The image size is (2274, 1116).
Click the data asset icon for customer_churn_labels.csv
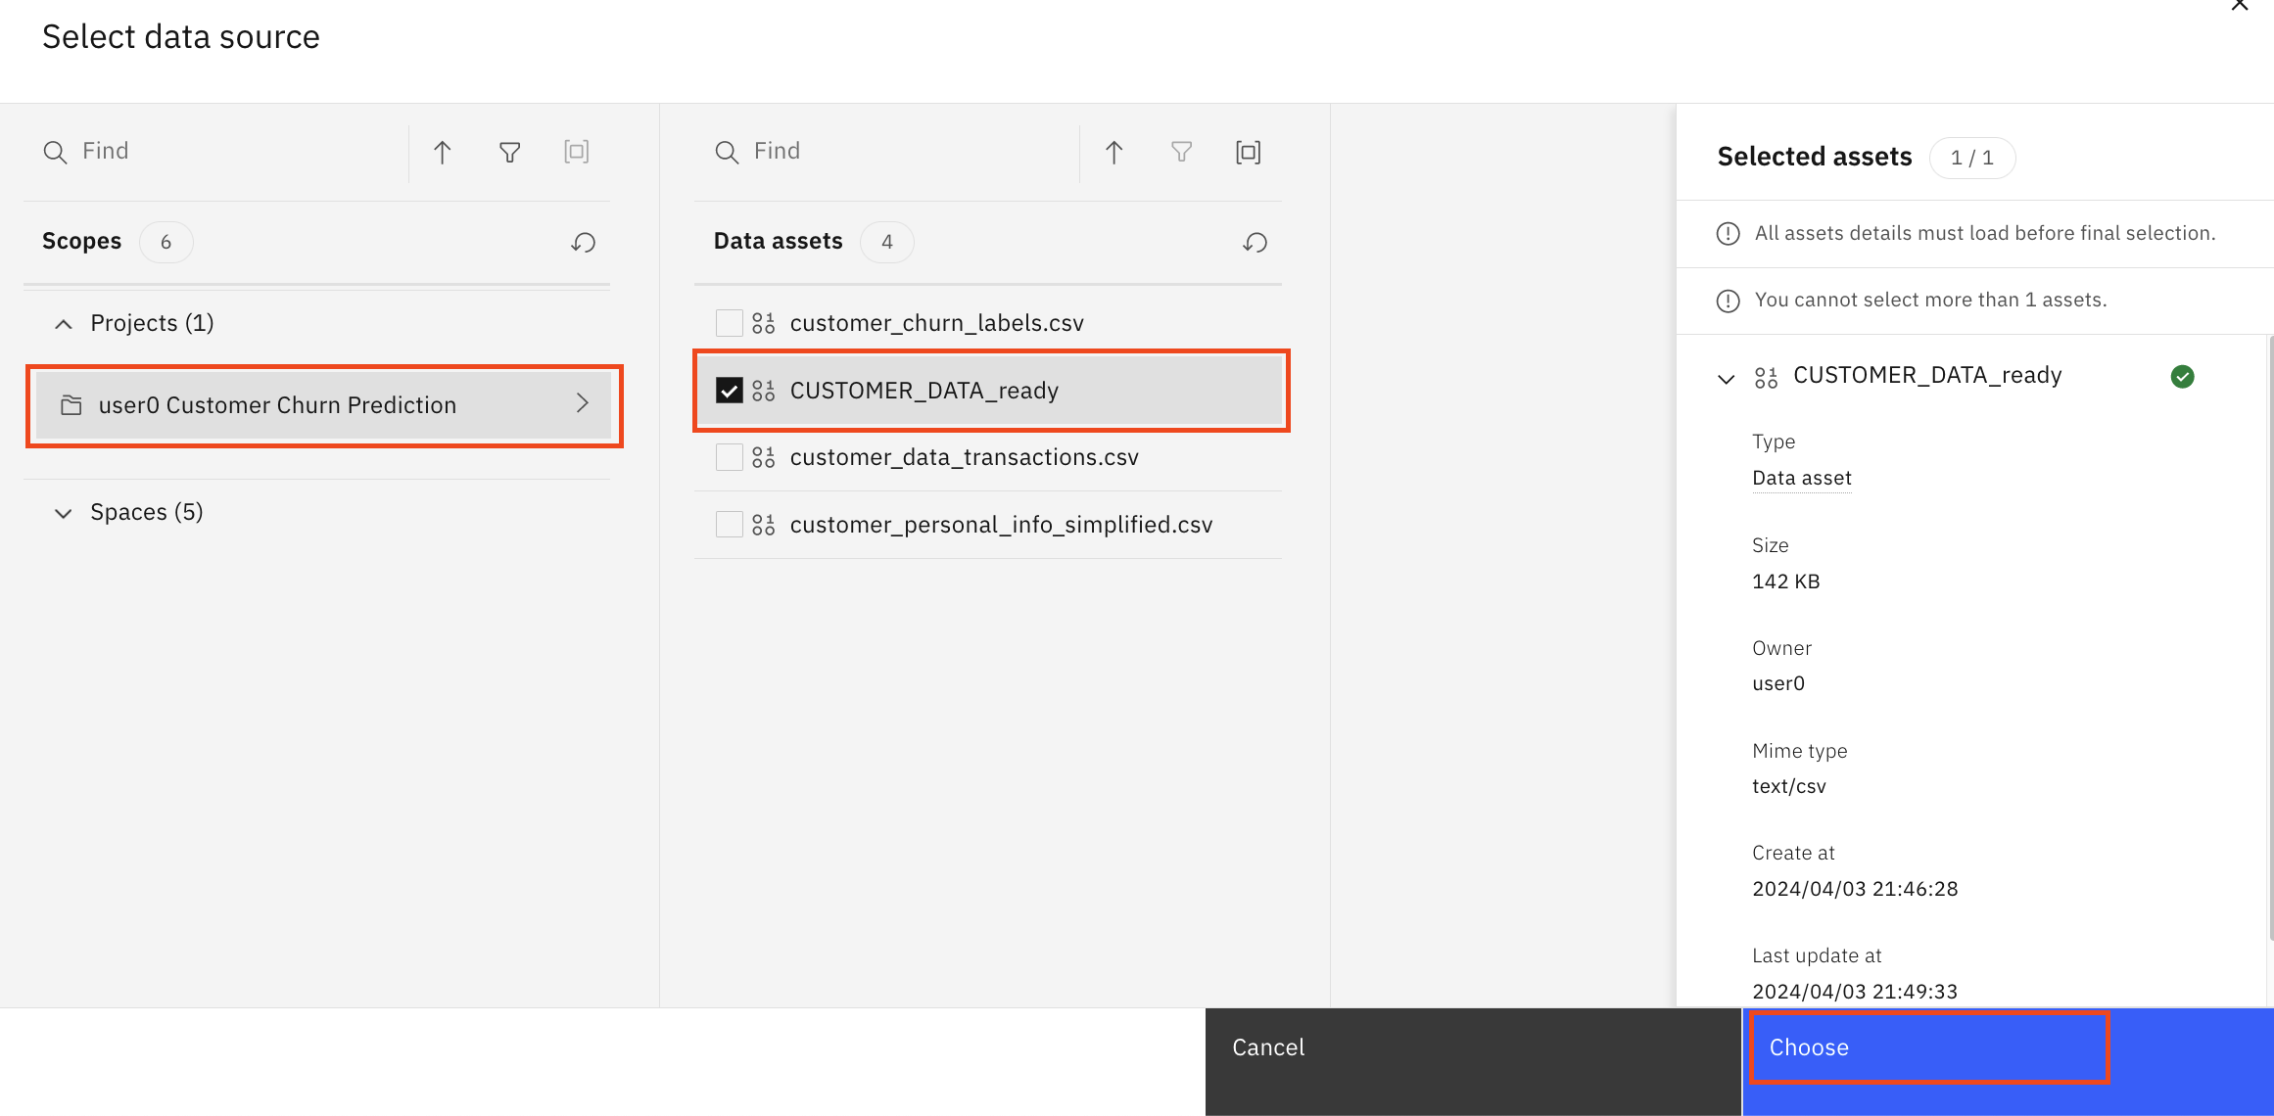pos(766,323)
